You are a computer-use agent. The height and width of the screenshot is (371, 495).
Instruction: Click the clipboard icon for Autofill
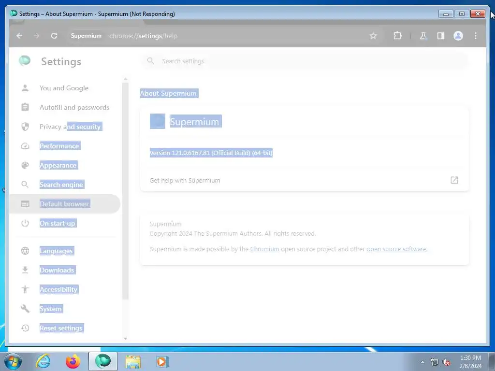[x=25, y=107]
